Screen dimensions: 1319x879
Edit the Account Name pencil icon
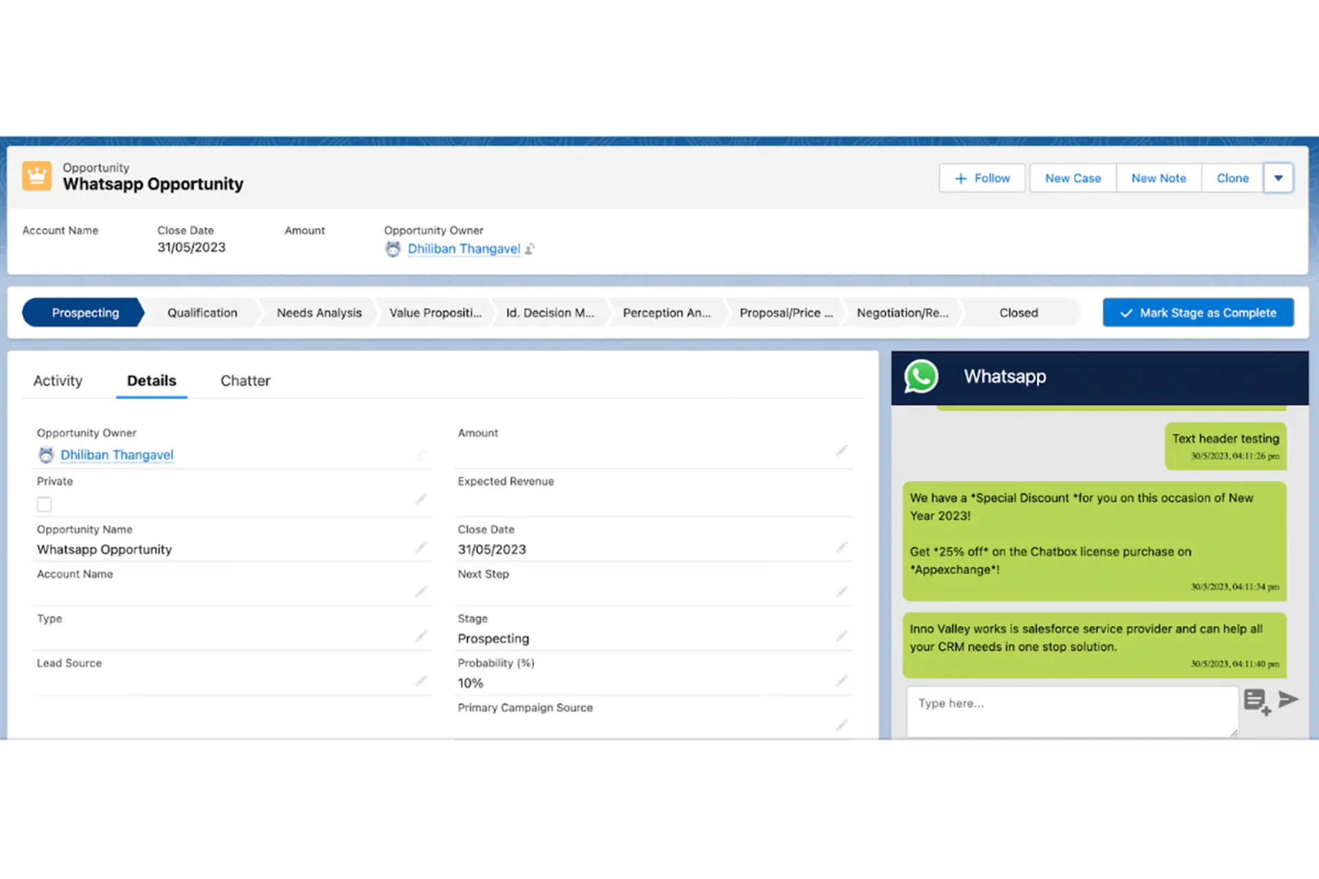421,592
